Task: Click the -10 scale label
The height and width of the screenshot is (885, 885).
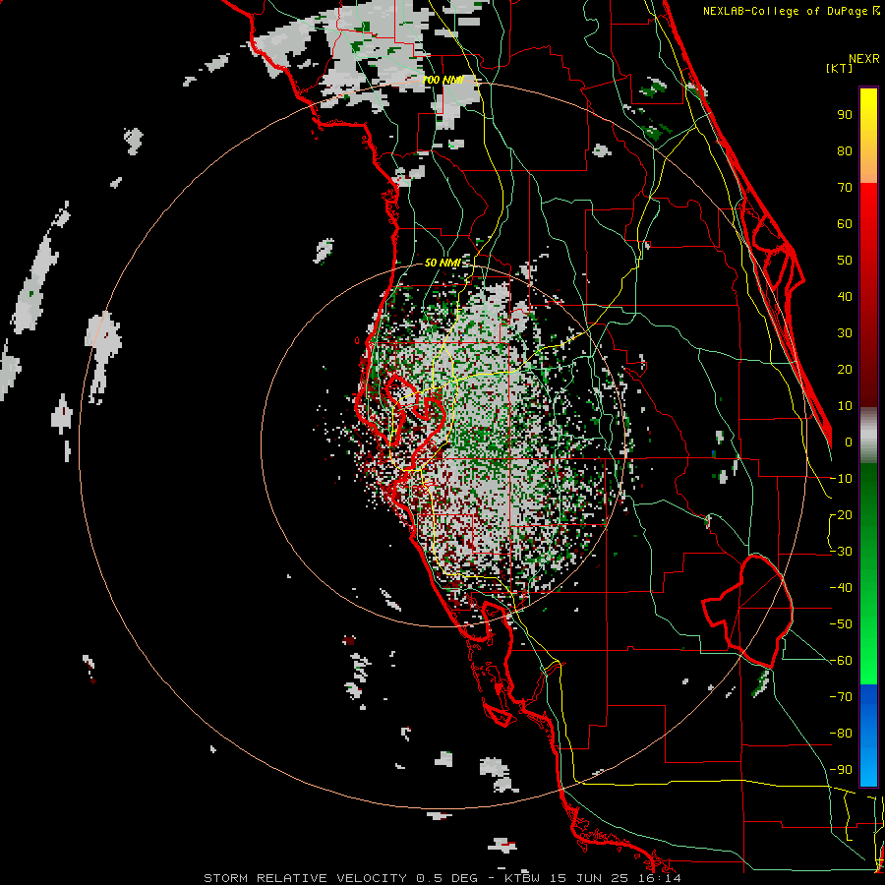Action: (x=842, y=479)
